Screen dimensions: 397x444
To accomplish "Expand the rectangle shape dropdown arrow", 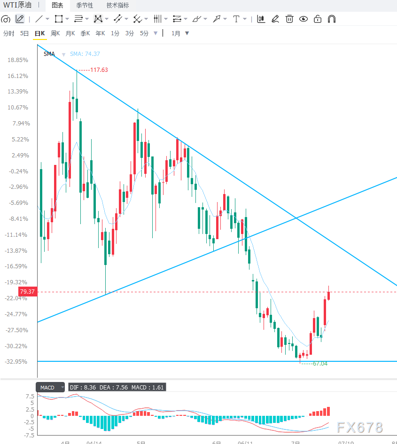I will pos(67,19).
